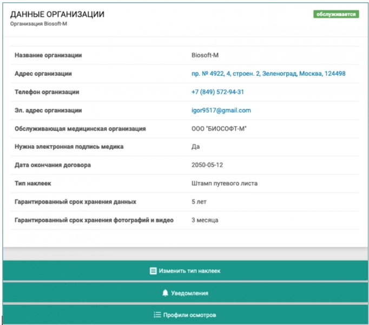Select the value Штамп путевого листа

pos(225,184)
